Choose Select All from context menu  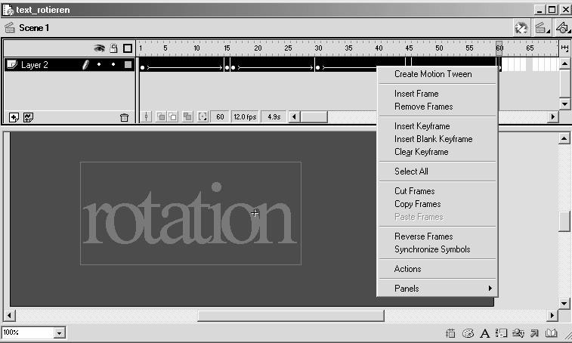[411, 171]
